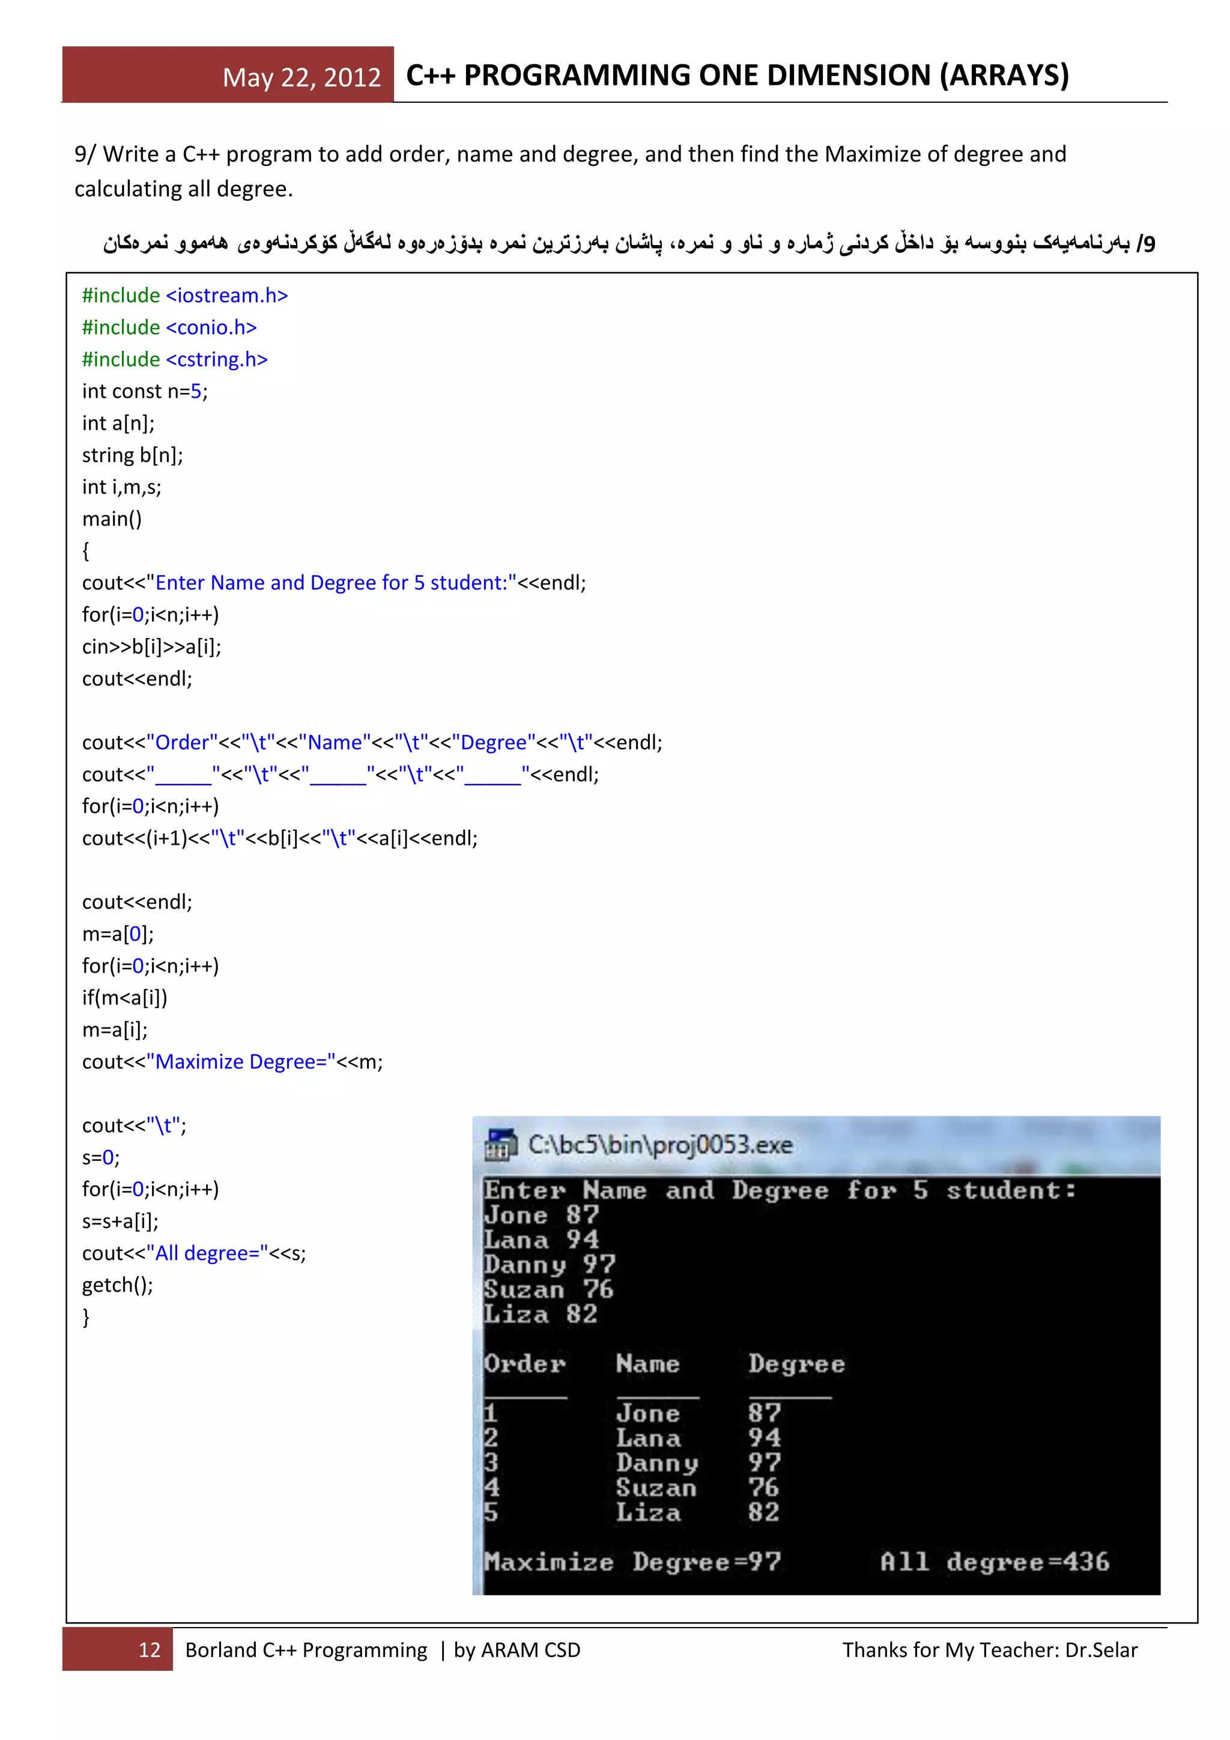The width and height of the screenshot is (1230, 1740).
Task: Click the cout line 'Enter Name and Degree for 5 student:'
Action: click(x=334, y=583)
